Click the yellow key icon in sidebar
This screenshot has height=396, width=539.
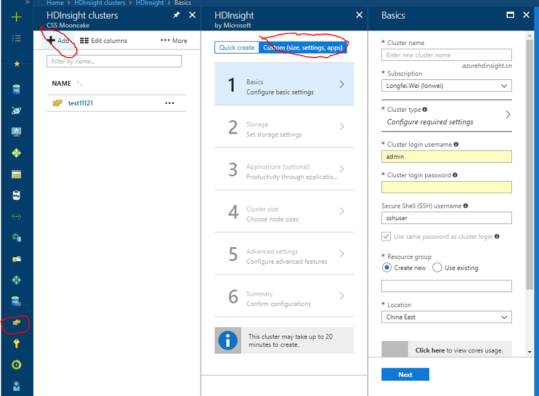17,343
